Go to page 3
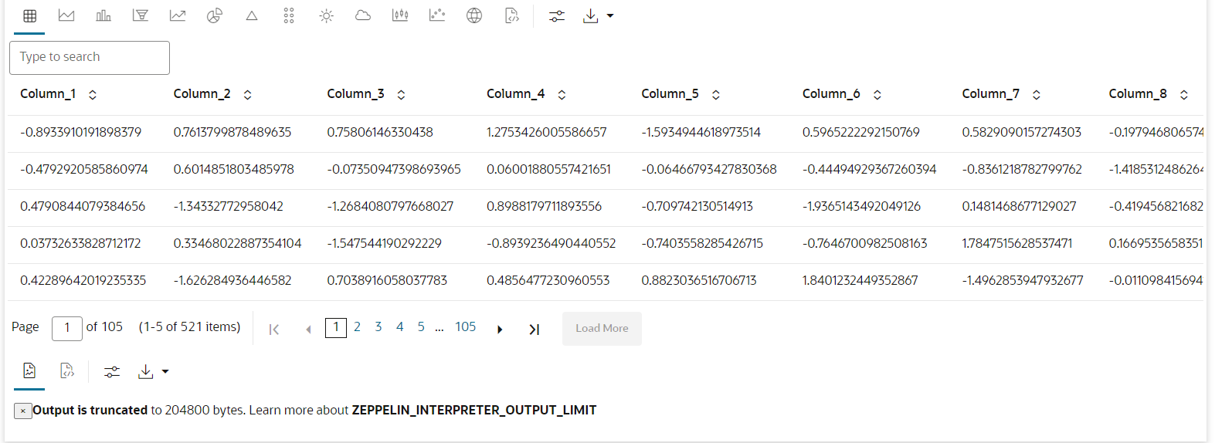Image resolution: width=1215 pixels, height=443 pixels. (x=378, y=327)
